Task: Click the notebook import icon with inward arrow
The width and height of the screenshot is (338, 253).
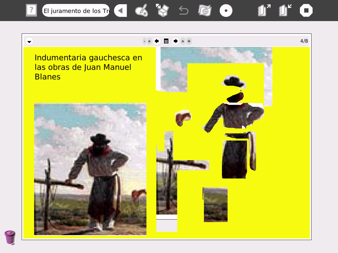Action: coord(285,10)
